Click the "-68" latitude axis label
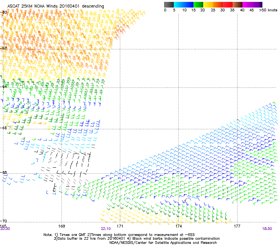279x245 pixels. (4, 172)
